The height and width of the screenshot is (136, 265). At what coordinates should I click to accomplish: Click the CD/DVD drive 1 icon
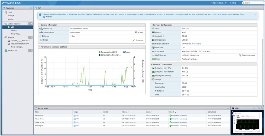point(153,55)
